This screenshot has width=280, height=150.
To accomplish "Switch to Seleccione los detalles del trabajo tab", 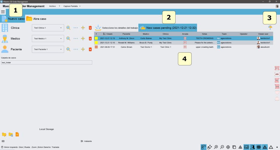I will click(x=116, y=28).
